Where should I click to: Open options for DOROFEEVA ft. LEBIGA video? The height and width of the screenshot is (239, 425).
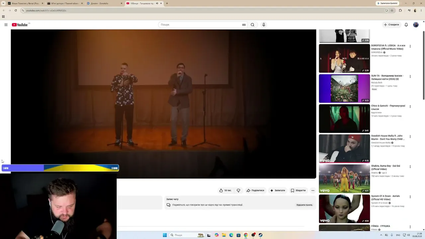coord(410,46)
